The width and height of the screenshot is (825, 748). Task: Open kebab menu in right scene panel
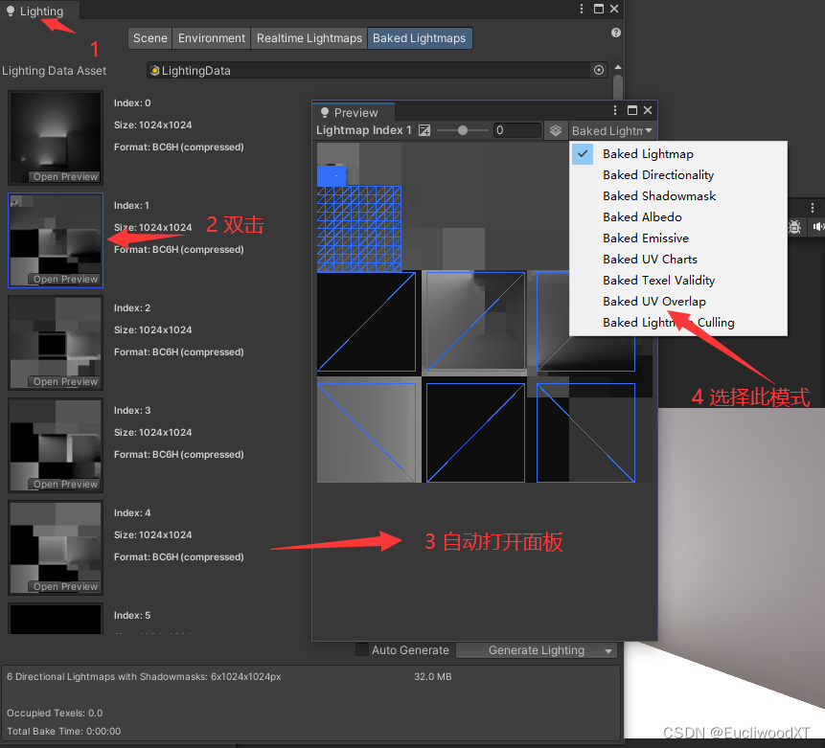coord(813,207)
